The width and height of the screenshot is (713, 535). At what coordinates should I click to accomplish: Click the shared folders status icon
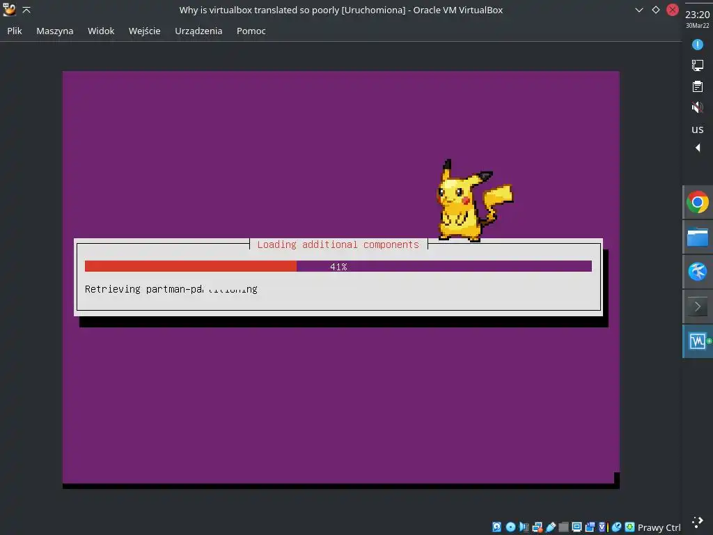(x=563, y=527)
